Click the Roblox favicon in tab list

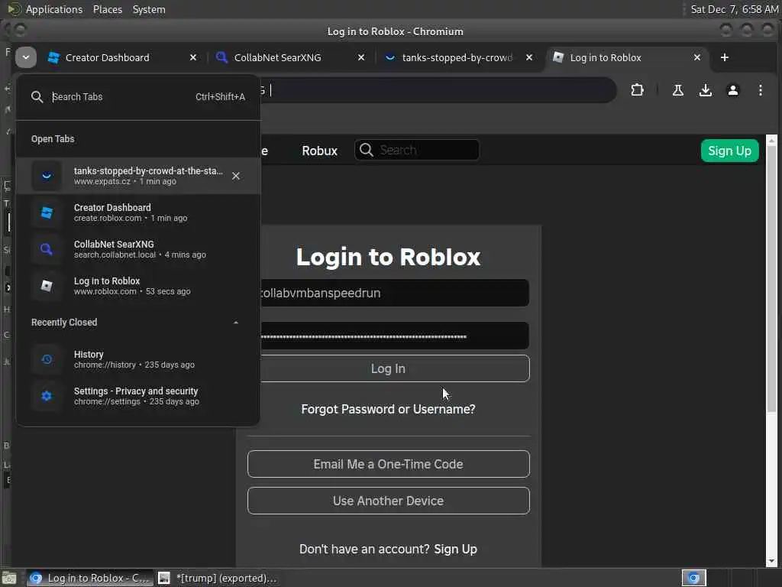click(x=47, y=286)
